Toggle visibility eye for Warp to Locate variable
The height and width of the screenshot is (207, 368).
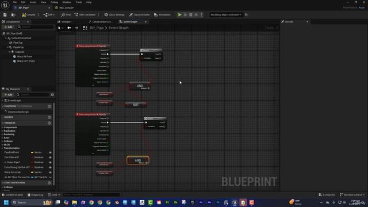pos(50,172)
